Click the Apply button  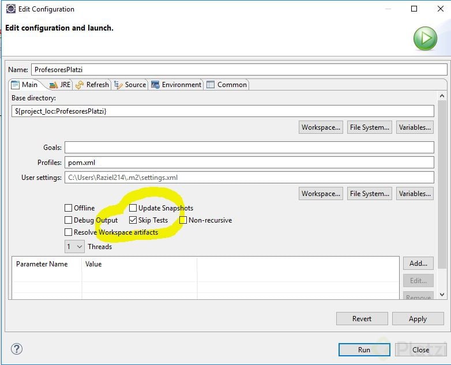click(x=418, y=319)
